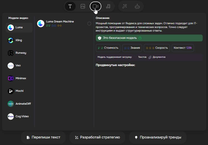Image resolution: width=208 pixels, height=145 pixels.
Task: Select the video camera tab icon
Action: tap(95, 7)
